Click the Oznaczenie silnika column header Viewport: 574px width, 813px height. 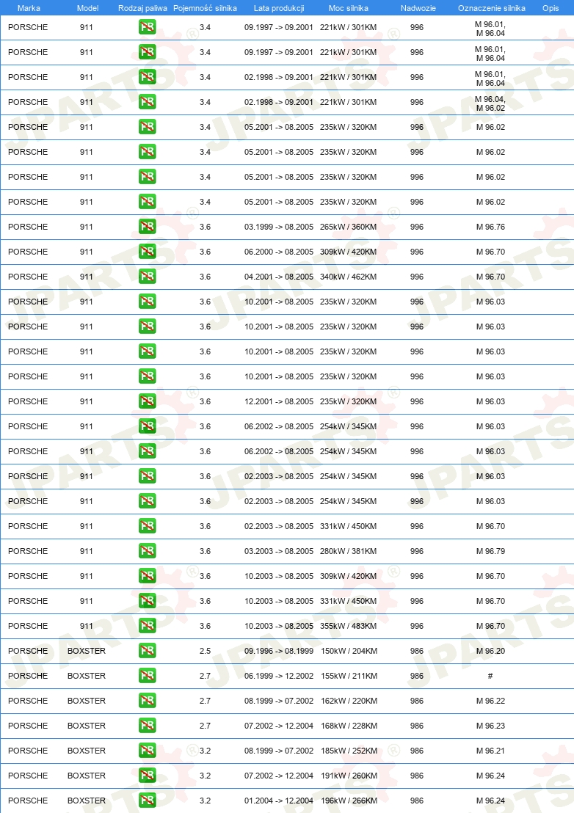[x=492, y=8]
